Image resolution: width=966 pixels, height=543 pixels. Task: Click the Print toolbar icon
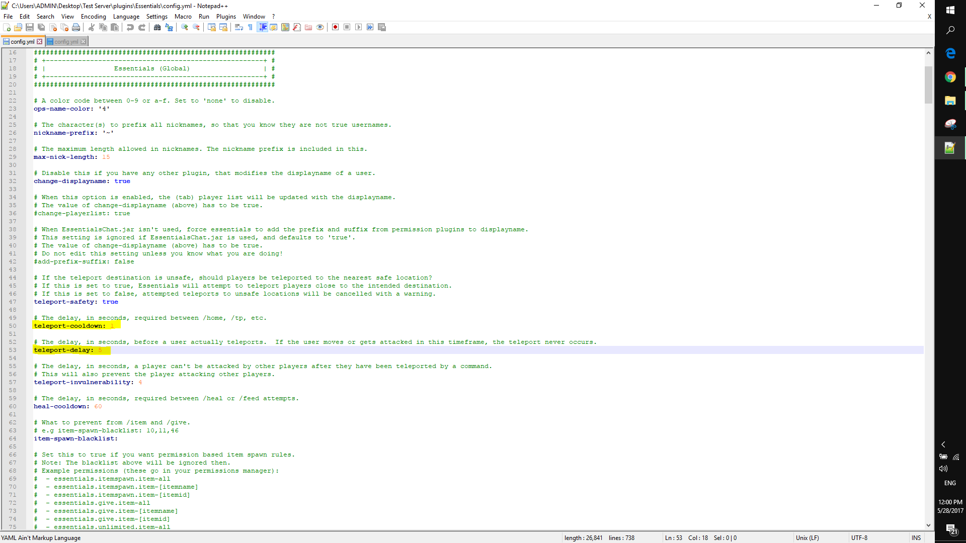[76, 27]
